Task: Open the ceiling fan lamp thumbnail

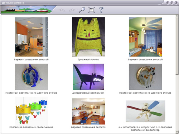Action: [x=145, y=111]
